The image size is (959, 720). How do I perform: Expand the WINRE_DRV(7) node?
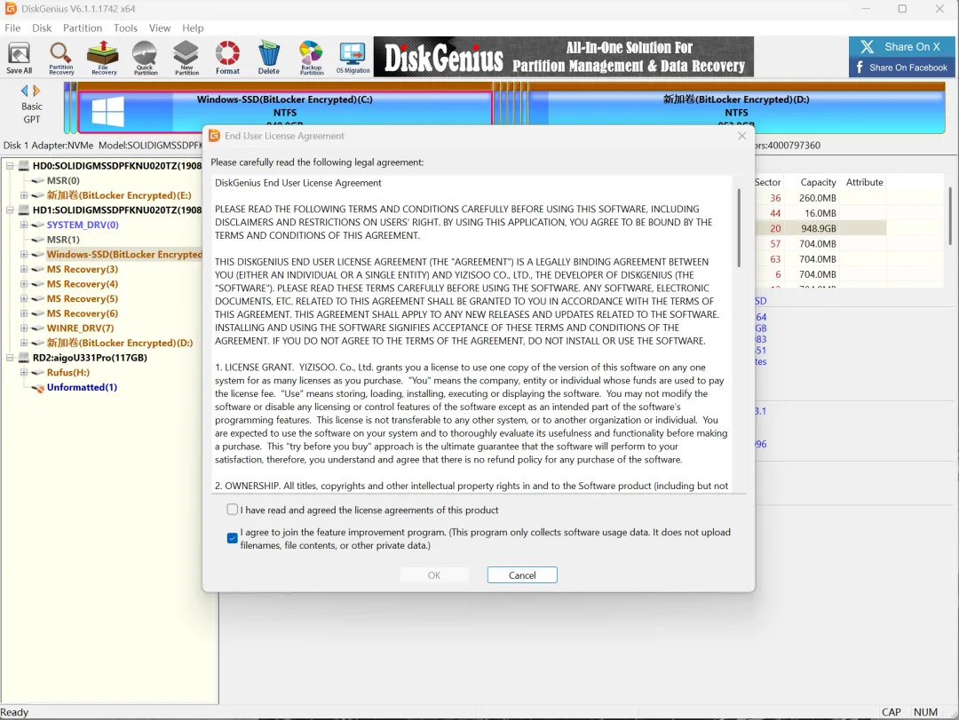pyautogui.click(x=24, y=328)
